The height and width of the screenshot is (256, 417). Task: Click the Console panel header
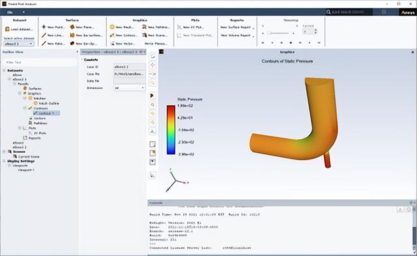pos(281,203)
